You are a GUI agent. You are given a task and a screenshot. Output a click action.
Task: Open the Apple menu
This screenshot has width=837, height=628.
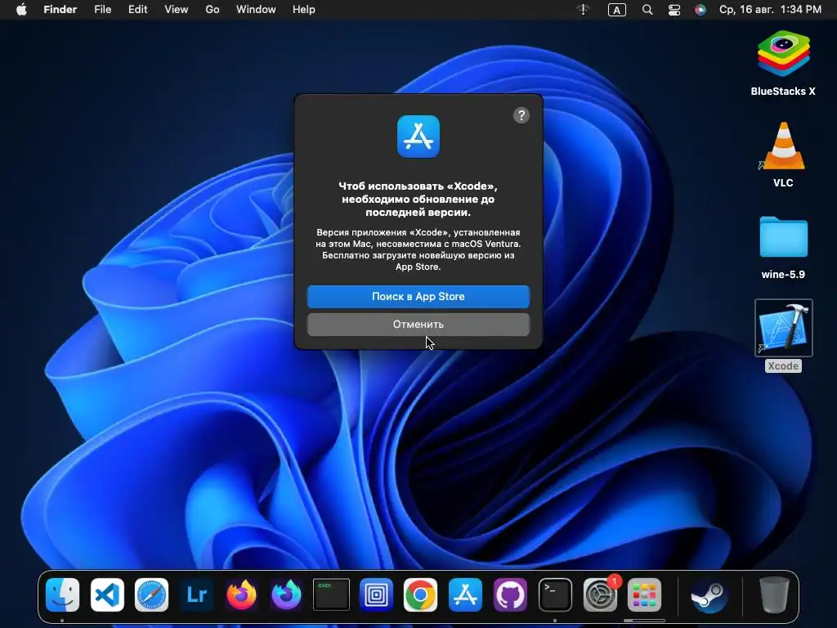(x=21, y=10)
